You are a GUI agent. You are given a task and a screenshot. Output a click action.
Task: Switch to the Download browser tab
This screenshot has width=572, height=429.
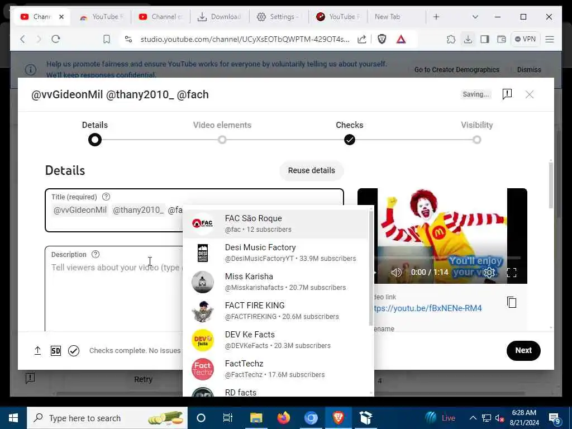click(219, 17)
